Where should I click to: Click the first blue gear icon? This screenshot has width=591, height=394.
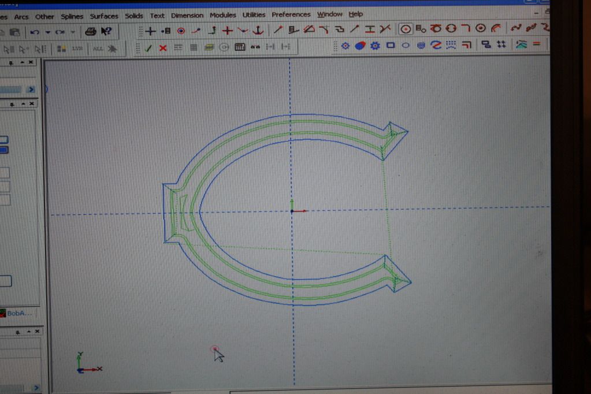tap(345, 46)
